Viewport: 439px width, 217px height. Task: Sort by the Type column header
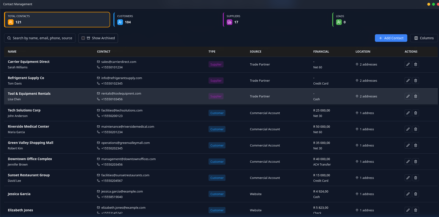click(212, 52)
